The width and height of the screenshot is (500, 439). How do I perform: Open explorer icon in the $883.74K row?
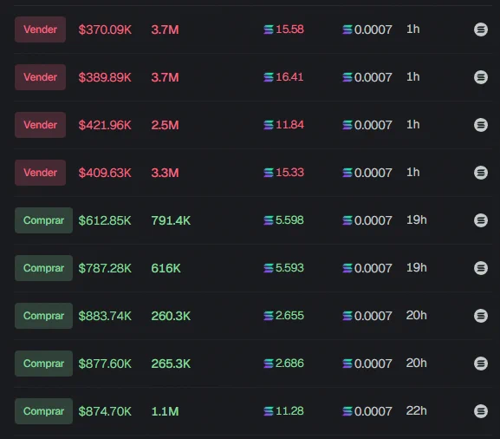pos(481,316)
